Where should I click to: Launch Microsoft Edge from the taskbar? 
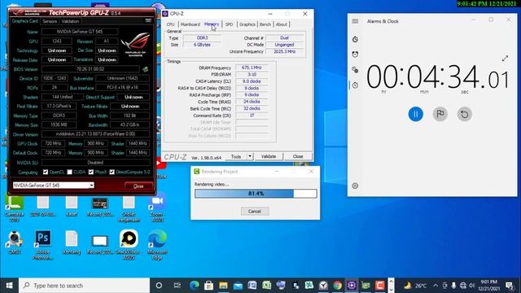click(x=195, y=286)
